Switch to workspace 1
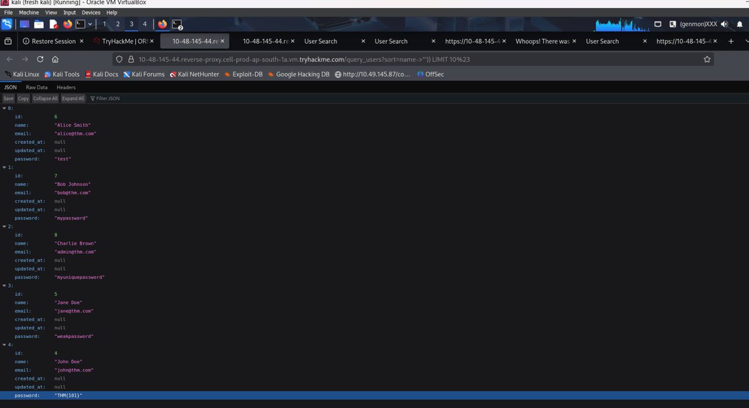This screenshot has height=408, width=749. (x=104, y=24)
